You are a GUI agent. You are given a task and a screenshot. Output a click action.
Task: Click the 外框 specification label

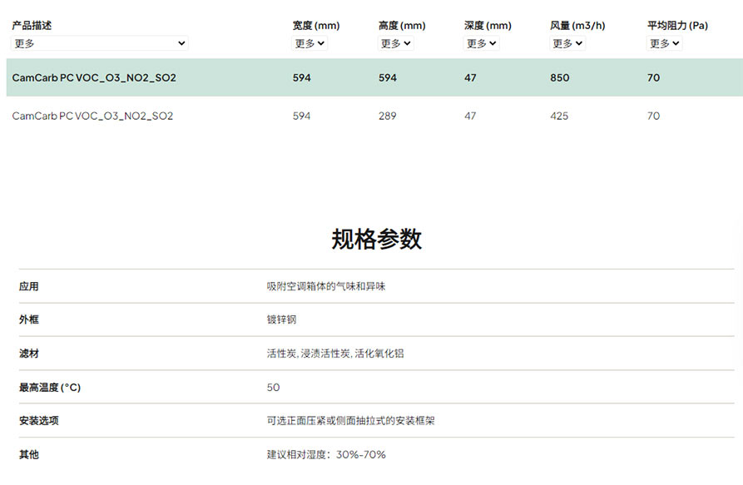[x=29, y=319]
